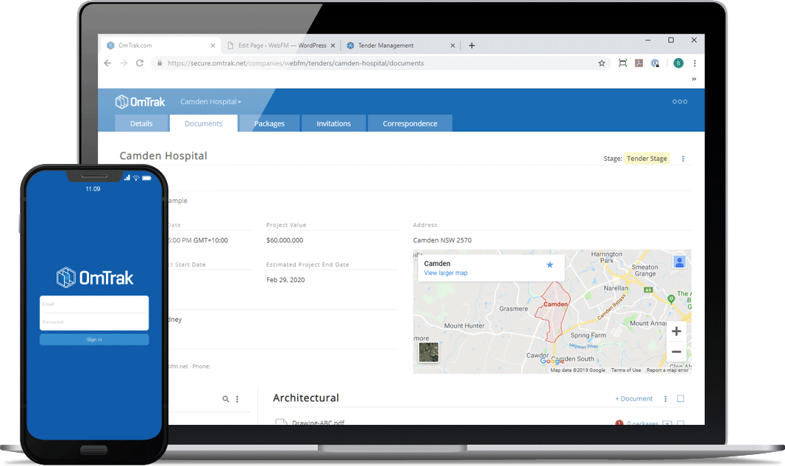The width and height of the screenshot is (785, 466).
Task: Tick the Architectural section checkbox
Action: pos(681,398)
